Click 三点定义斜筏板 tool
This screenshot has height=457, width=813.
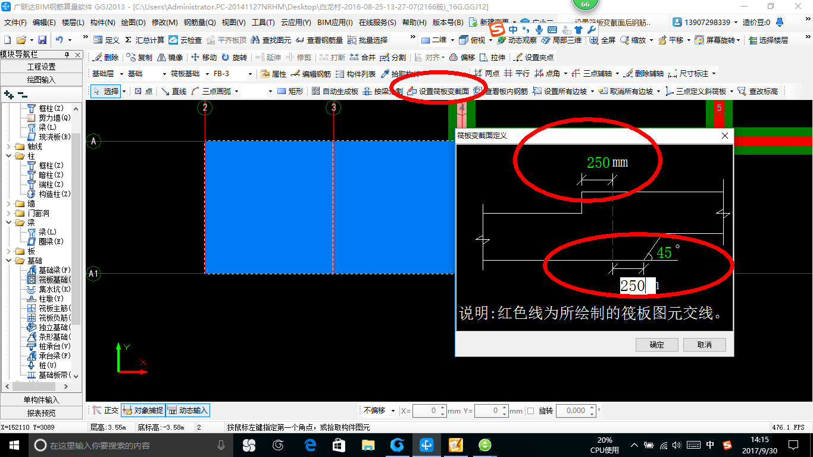(695, 91)
